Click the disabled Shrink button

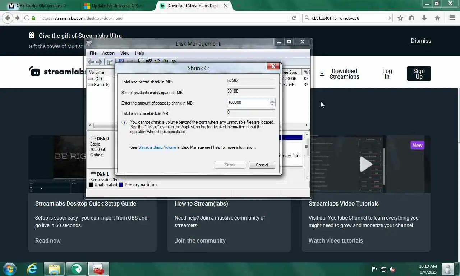tap(230, 165)
